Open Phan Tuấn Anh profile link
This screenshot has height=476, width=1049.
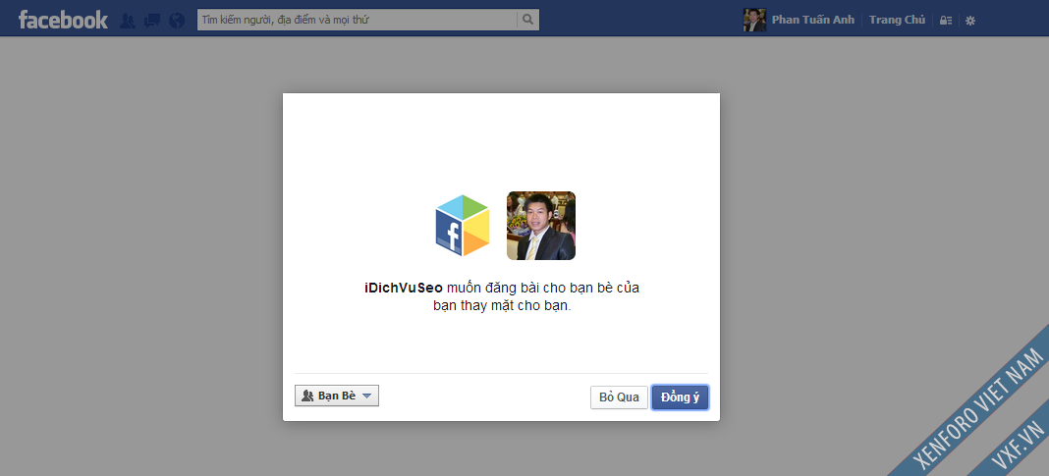(813, 20)
